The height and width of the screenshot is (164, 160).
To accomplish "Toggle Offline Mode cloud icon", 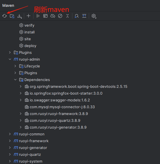I will click(53, 16).
